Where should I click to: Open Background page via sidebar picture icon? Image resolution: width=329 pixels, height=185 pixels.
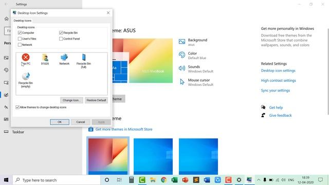click(6, 58)
